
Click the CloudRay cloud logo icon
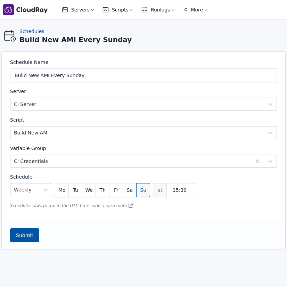pos(8,9)
